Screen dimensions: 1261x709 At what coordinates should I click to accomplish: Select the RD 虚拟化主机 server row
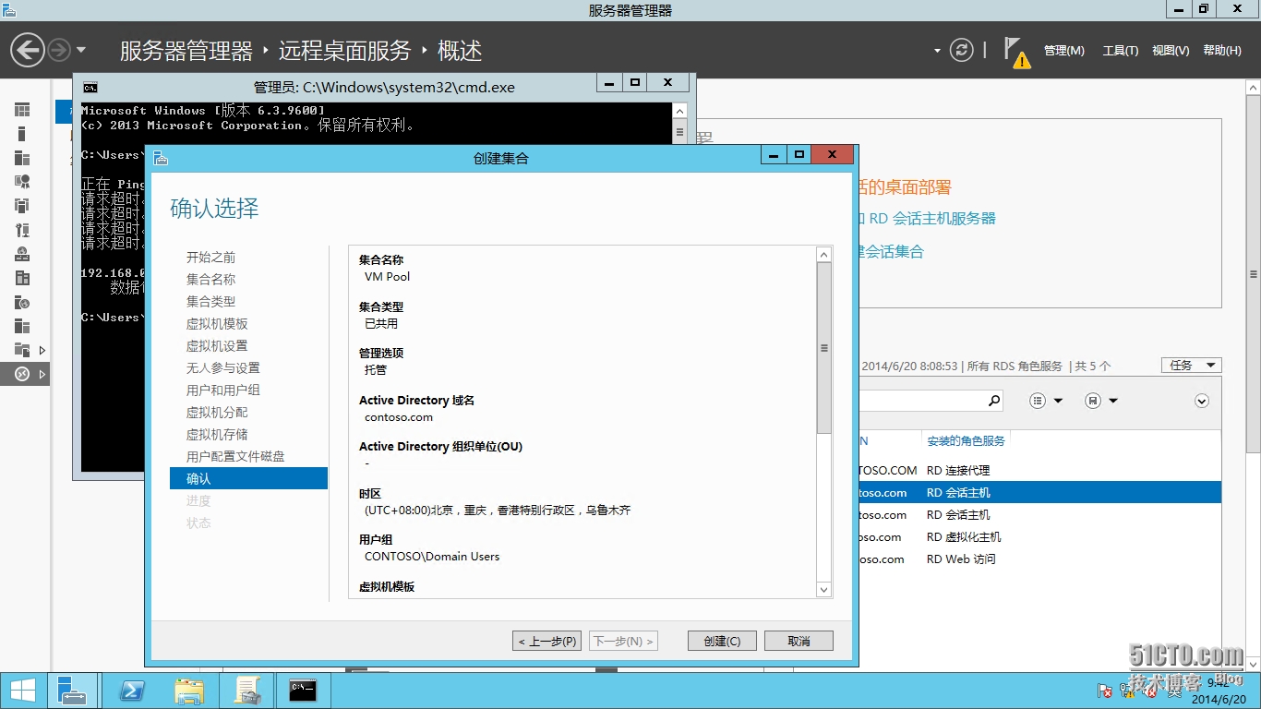point(1040,537)
